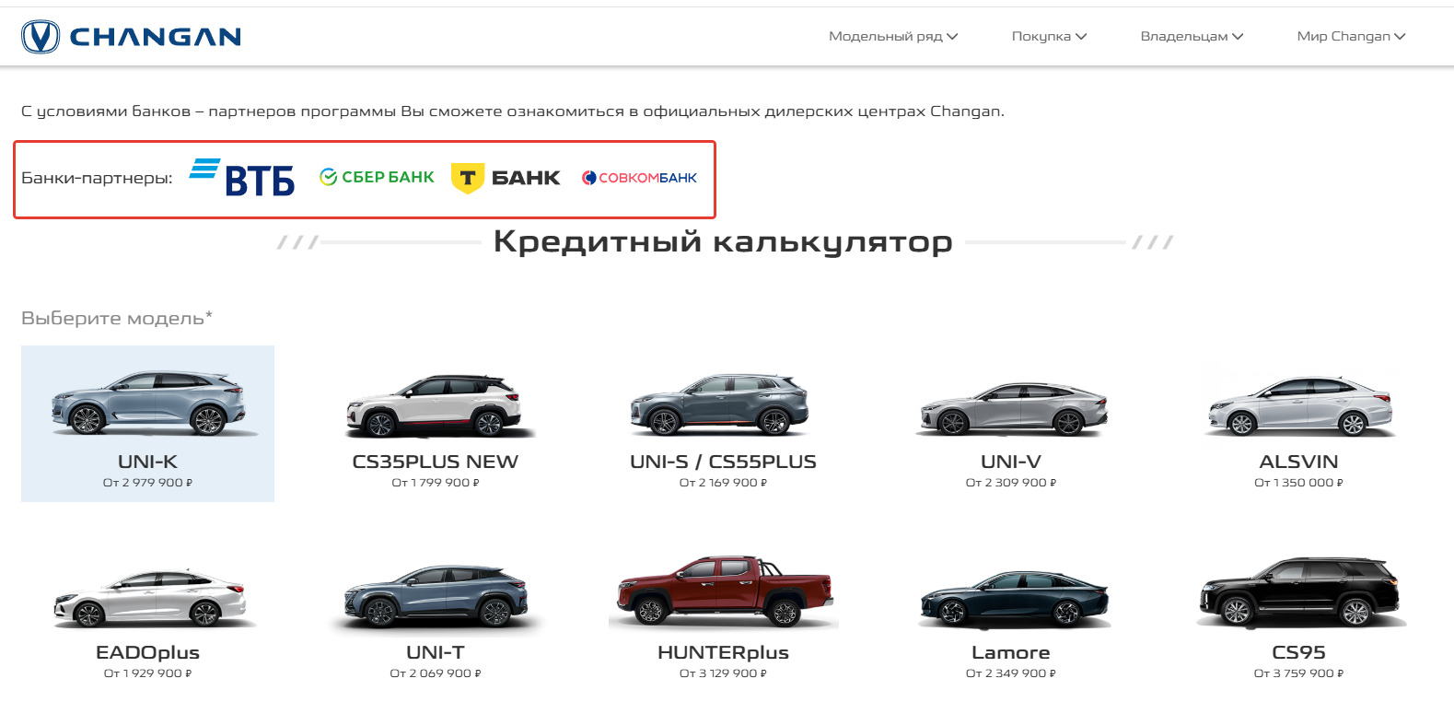
Task: Click price От 3 759 900 ₽
Action: pos(1298,673)
